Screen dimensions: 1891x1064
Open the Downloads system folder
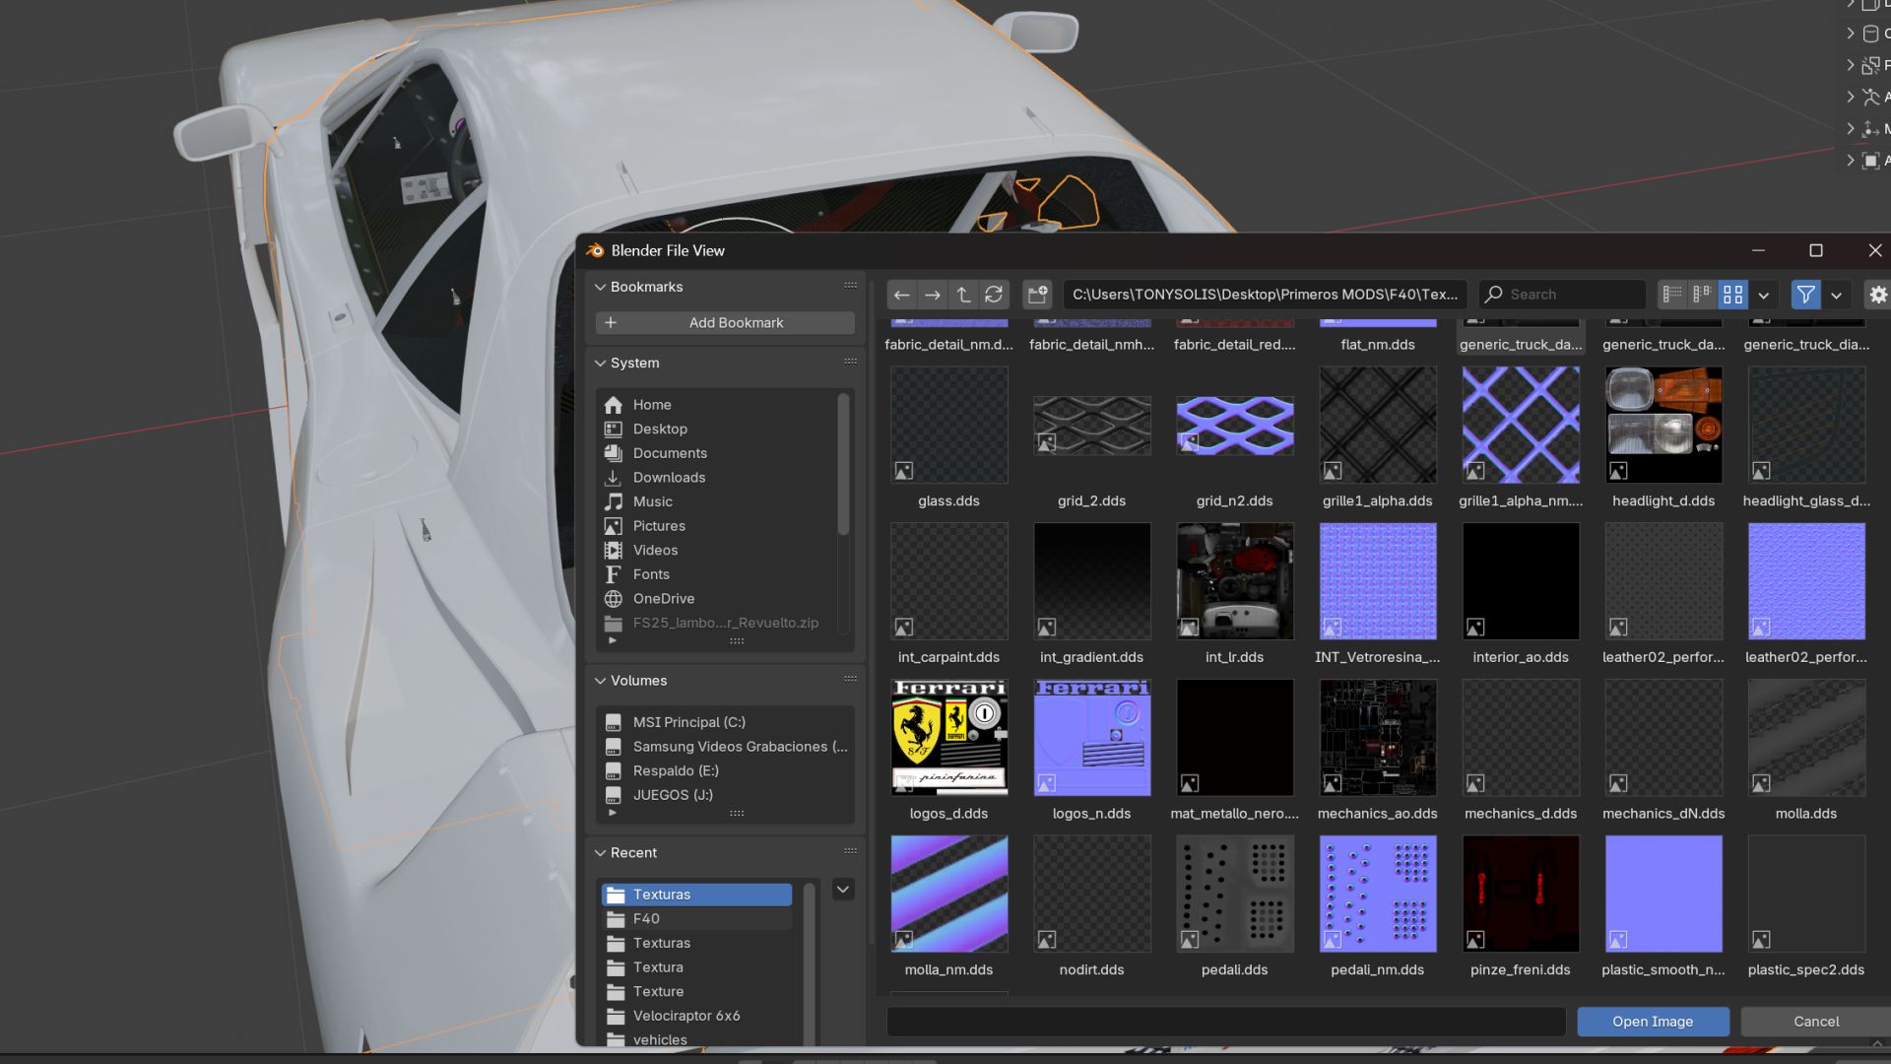pos(669,478)
